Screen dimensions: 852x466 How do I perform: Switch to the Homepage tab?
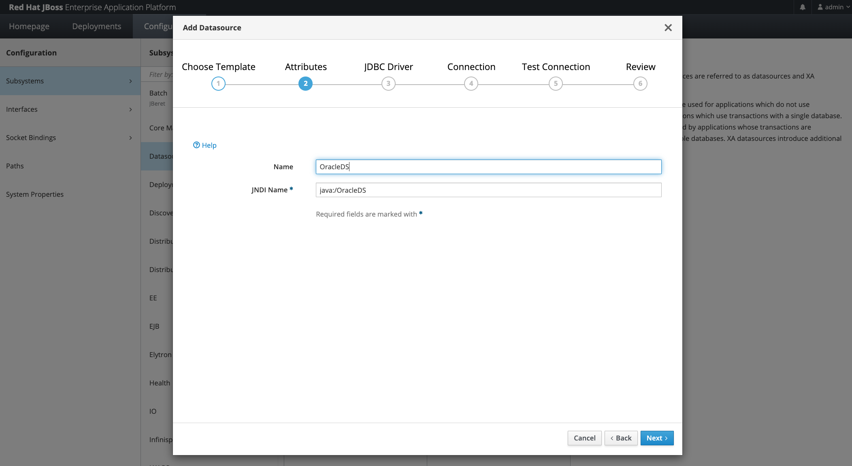[29, 26]
